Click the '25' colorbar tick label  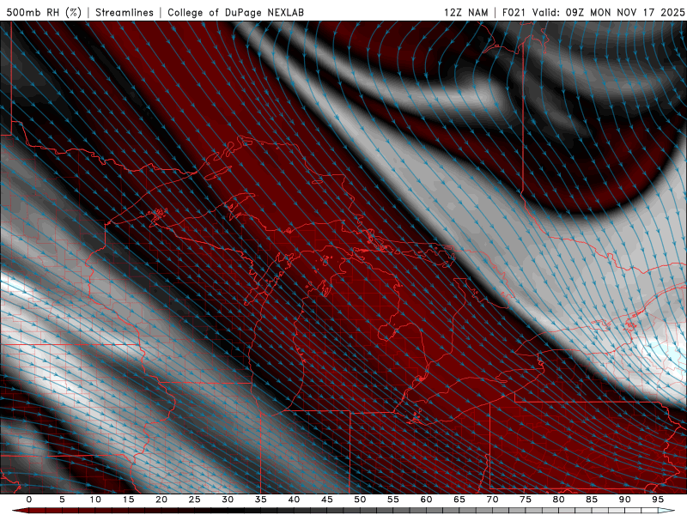coord(195,500)
